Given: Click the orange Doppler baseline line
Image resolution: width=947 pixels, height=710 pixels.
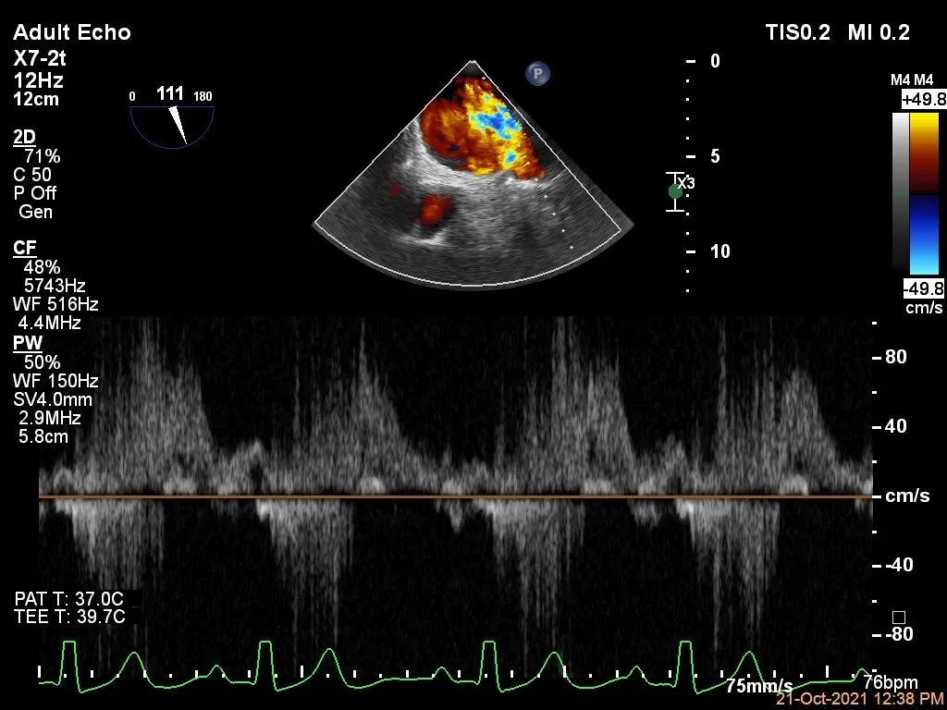Looking at the screenshot, I should [453, 497].
